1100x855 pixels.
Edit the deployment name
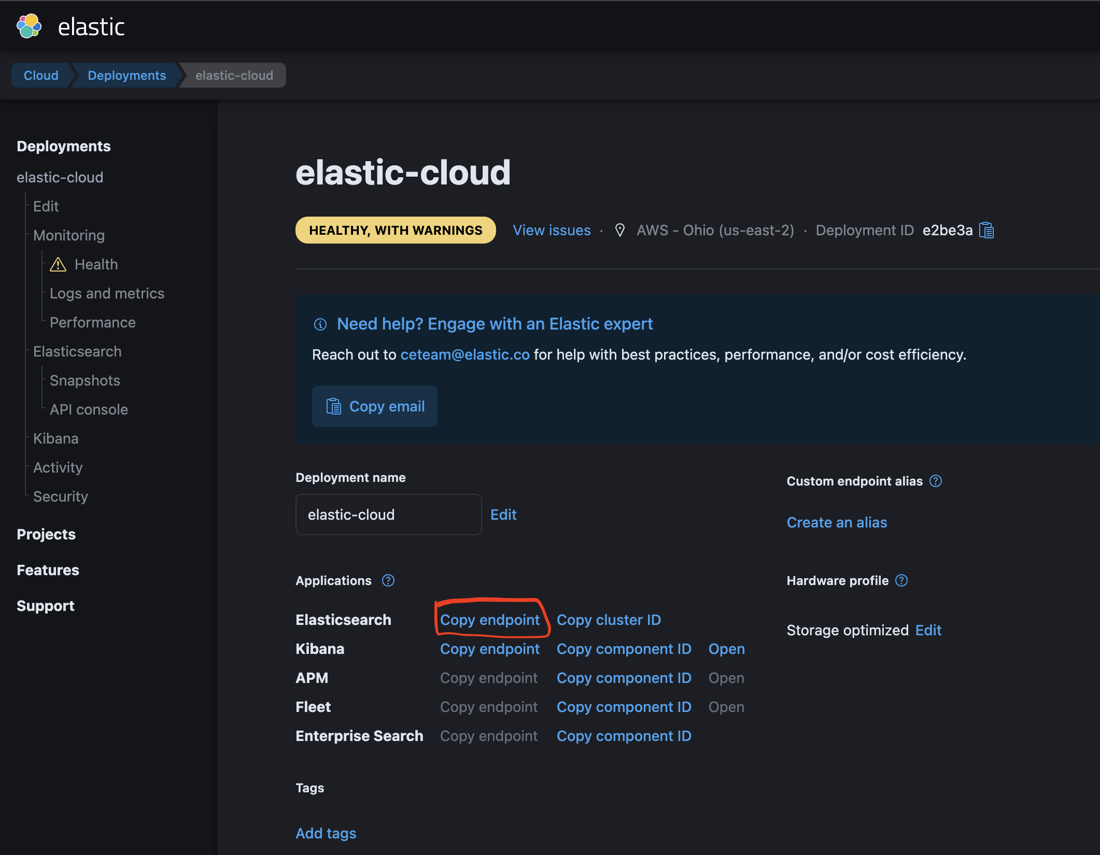(503, 515)
